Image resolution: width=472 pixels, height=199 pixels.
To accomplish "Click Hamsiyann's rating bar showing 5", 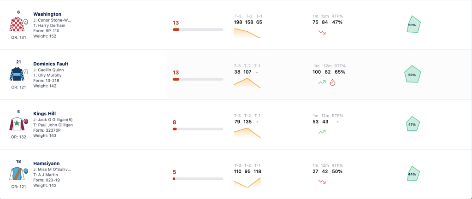I will coord(198,179).
